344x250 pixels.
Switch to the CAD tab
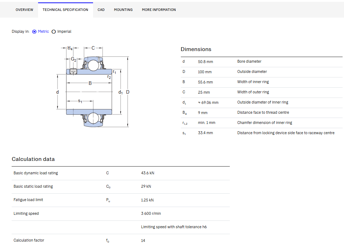(x=101, y=10)
